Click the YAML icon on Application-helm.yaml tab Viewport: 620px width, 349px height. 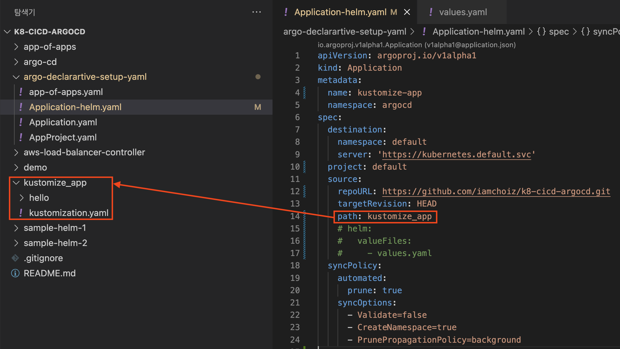pyautogui.click(x=286, y=12)
